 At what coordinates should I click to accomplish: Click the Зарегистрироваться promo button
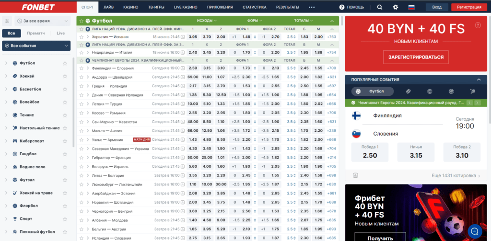[416, 57]
